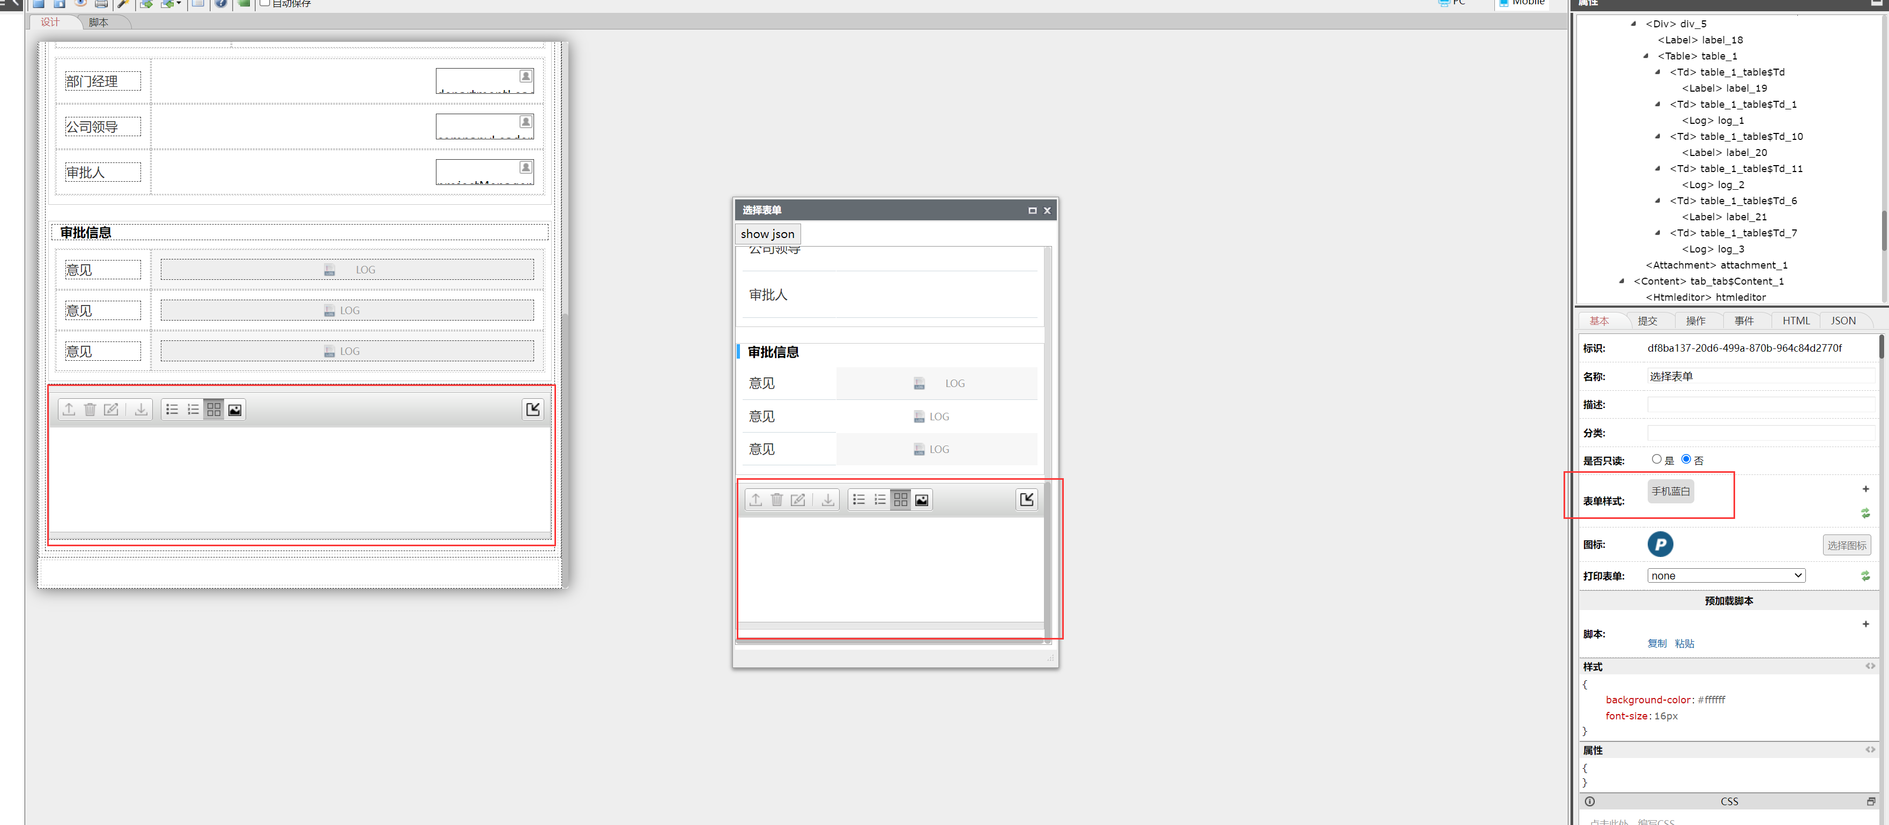
Task: Switch left attachment area to grid view
Action: [x=213, y=409]
